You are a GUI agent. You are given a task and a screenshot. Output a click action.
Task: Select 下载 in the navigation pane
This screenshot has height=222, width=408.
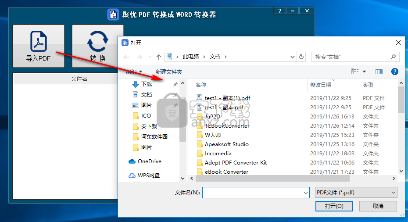[x=147, y=84]
